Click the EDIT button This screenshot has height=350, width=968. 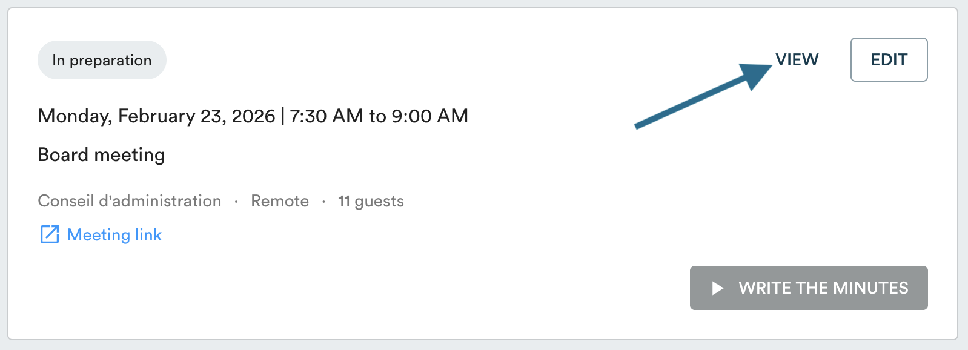pos(889,60)
